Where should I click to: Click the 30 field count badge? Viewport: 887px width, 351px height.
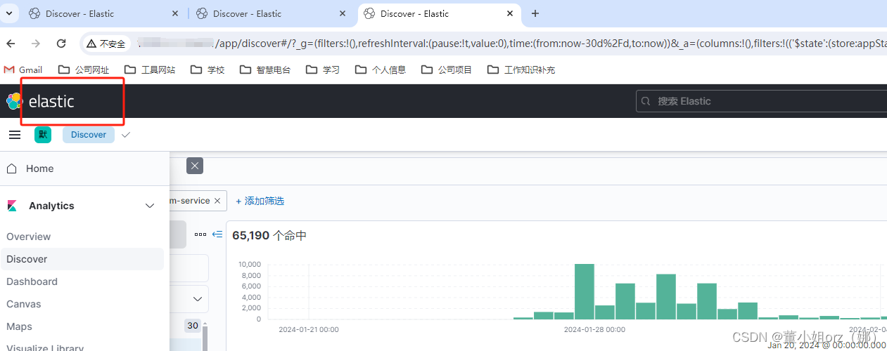(x=193, y=325)
